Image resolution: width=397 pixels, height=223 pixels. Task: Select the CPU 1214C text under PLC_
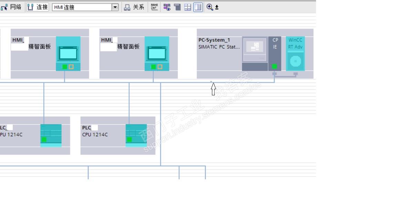point(95,135)
